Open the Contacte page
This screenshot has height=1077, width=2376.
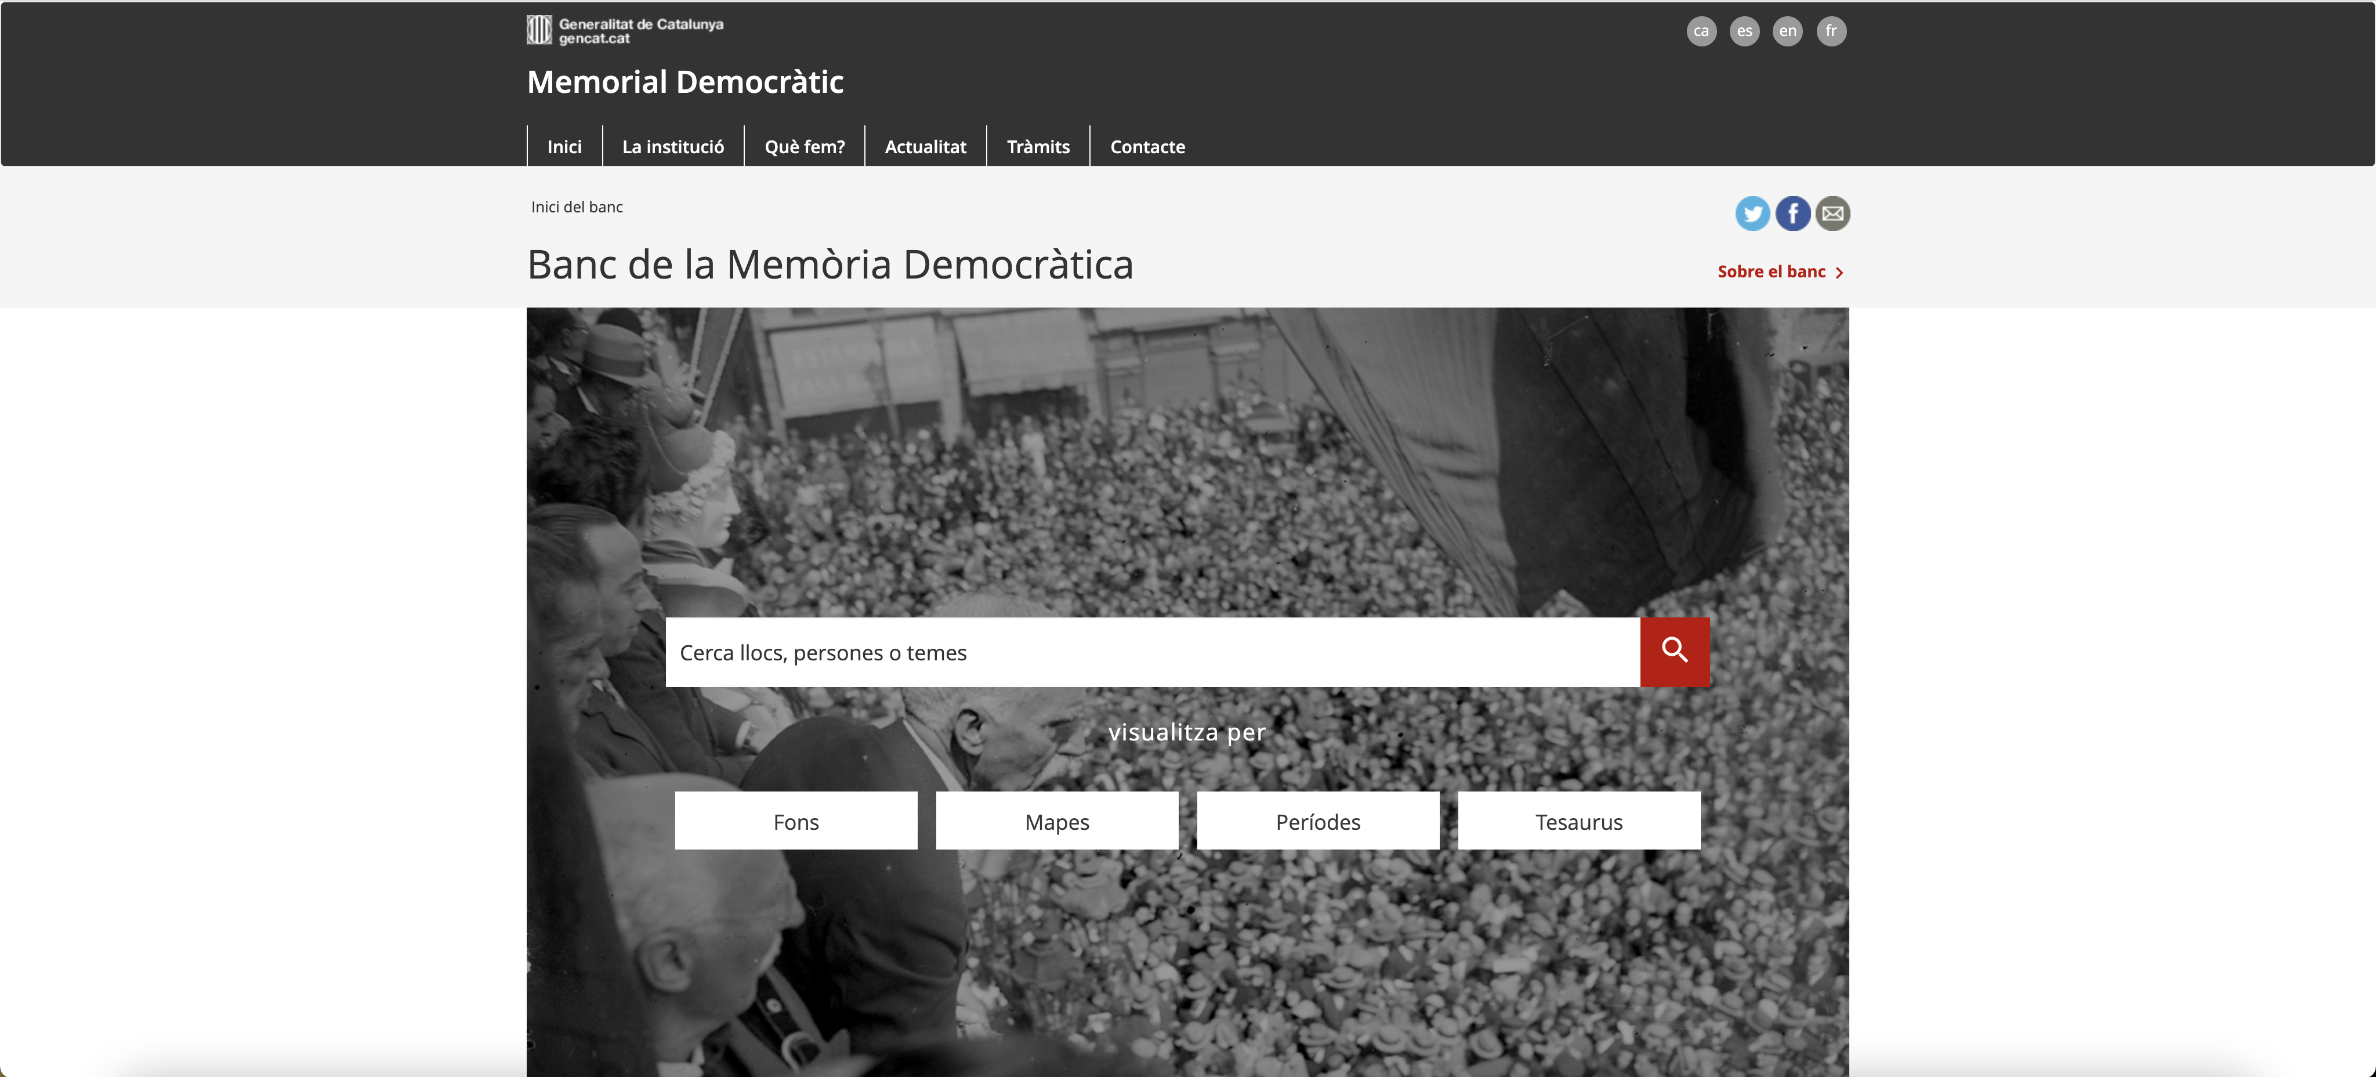(1147, 146)
